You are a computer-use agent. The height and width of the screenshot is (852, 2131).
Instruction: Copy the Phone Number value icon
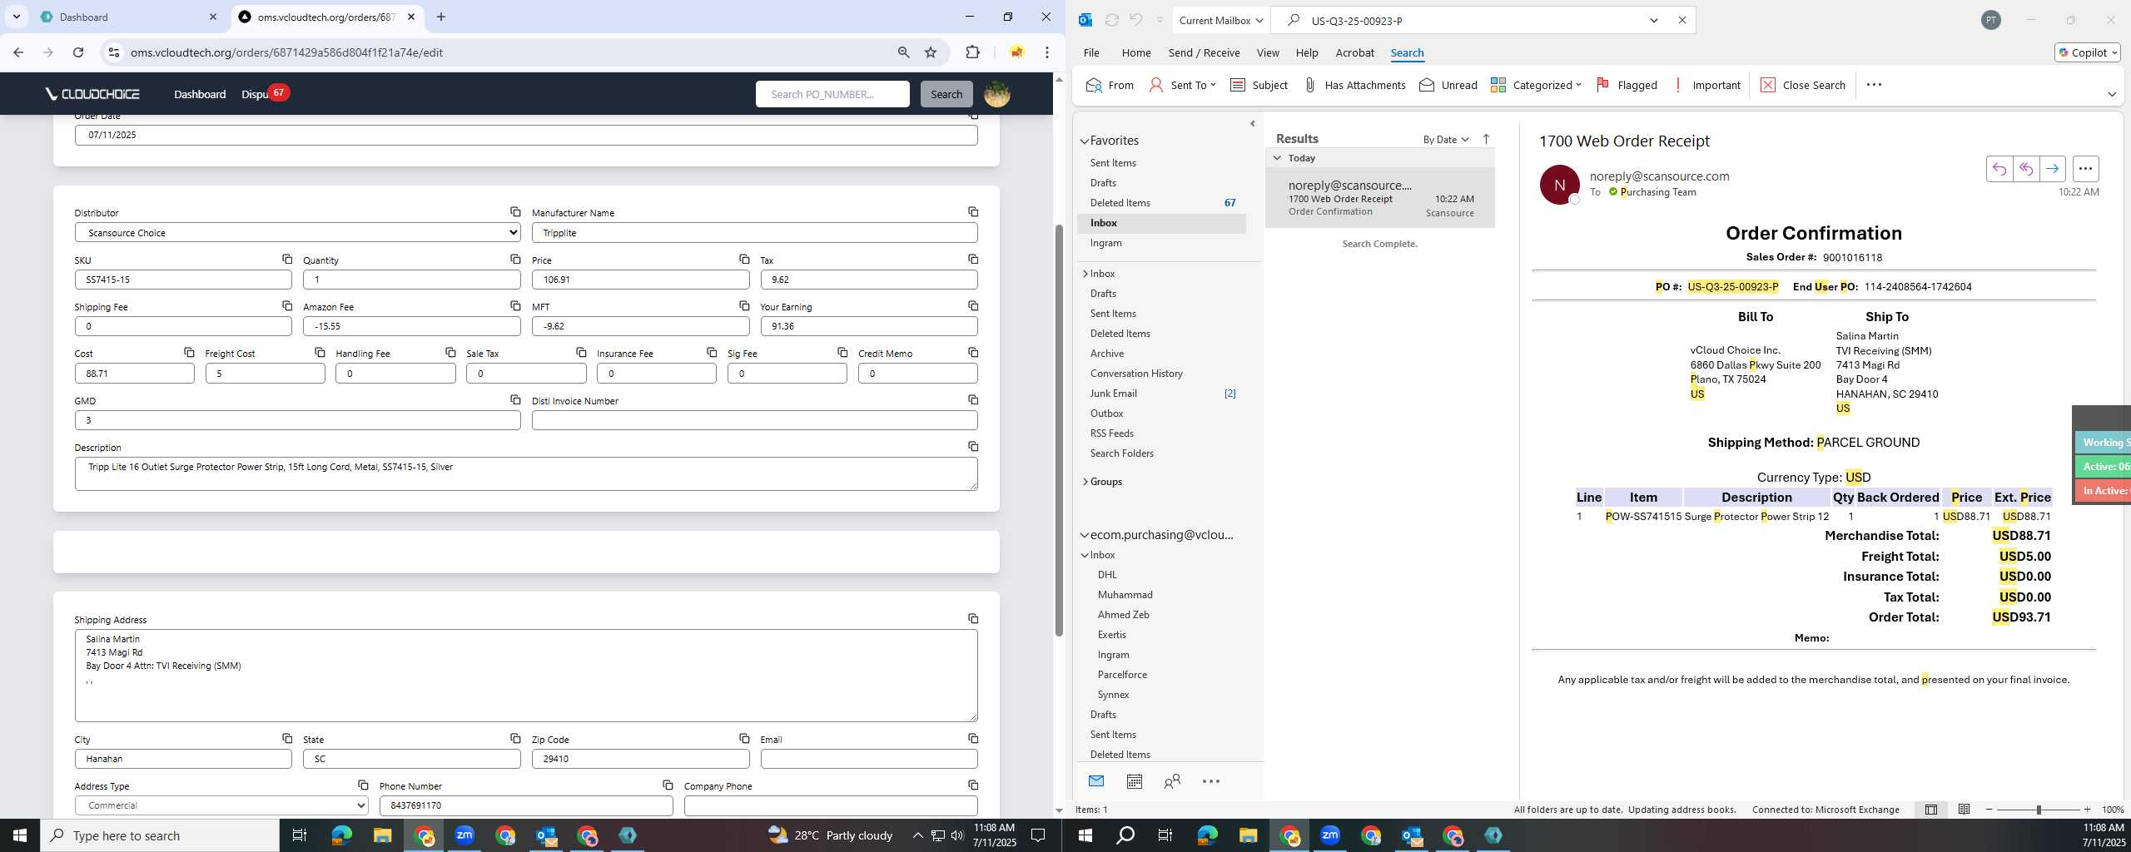click(668, 785)
